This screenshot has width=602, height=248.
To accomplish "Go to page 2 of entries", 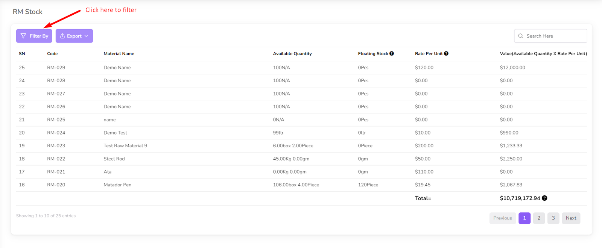I will click(539, 218).
